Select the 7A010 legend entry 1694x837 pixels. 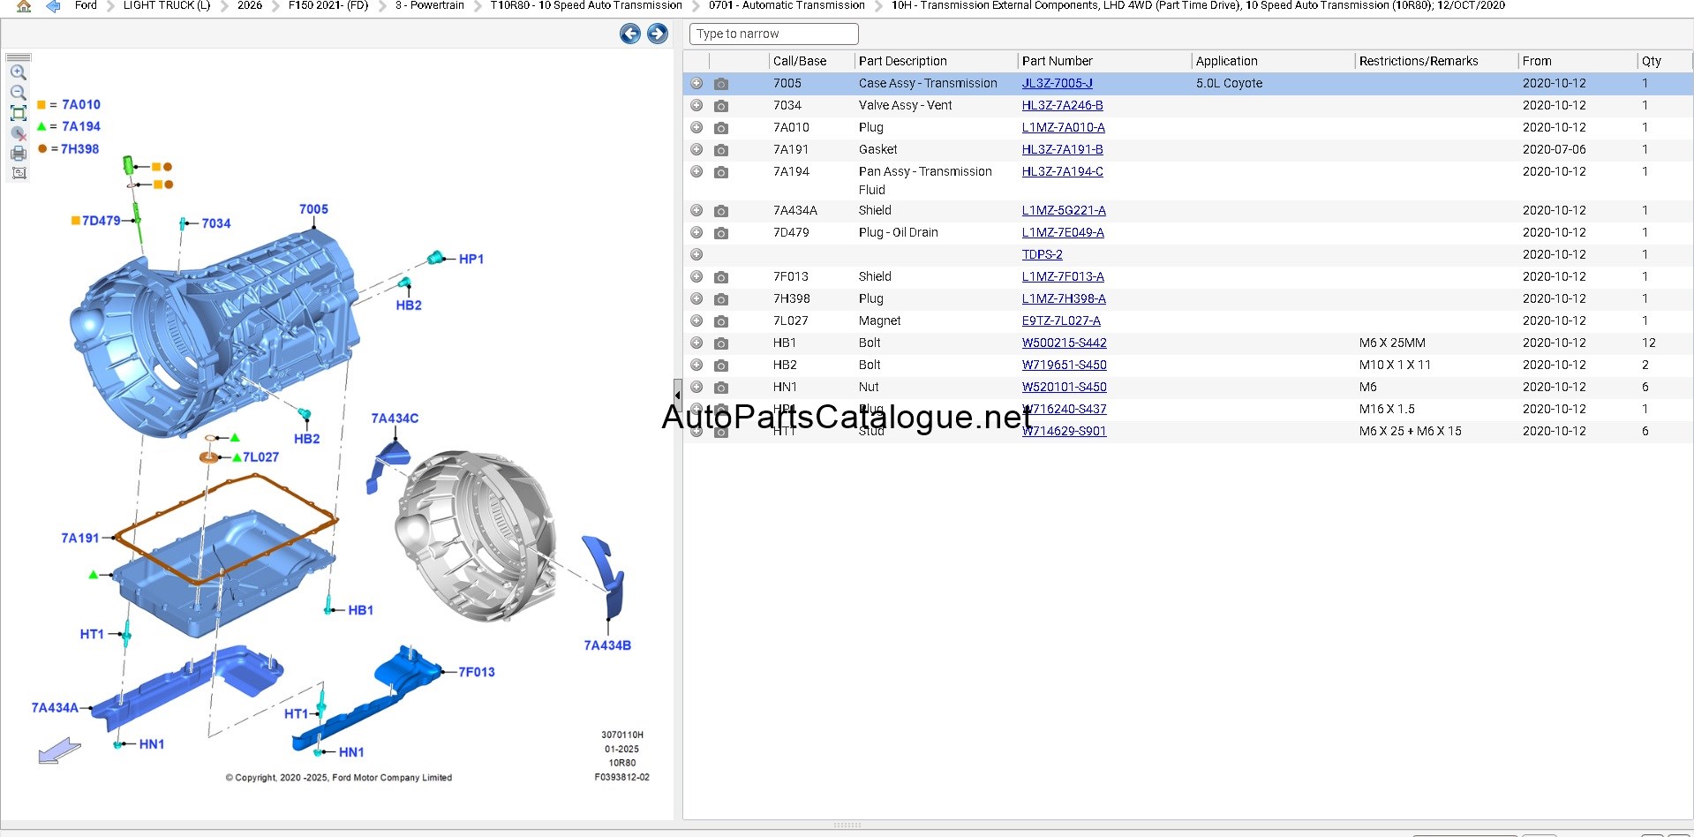pos(81,104)
